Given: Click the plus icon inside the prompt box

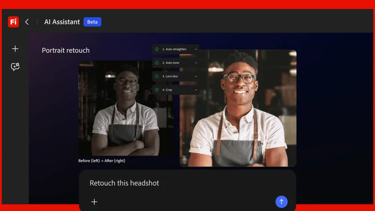Looking at the screenshot, I should click(94, 202).
